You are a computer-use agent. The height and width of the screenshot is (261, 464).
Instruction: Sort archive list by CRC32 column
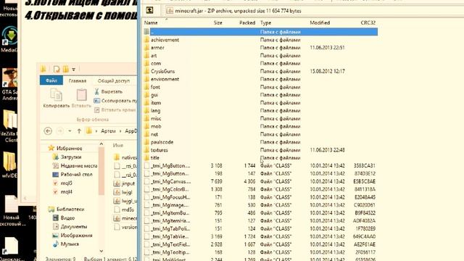(368, 22)
